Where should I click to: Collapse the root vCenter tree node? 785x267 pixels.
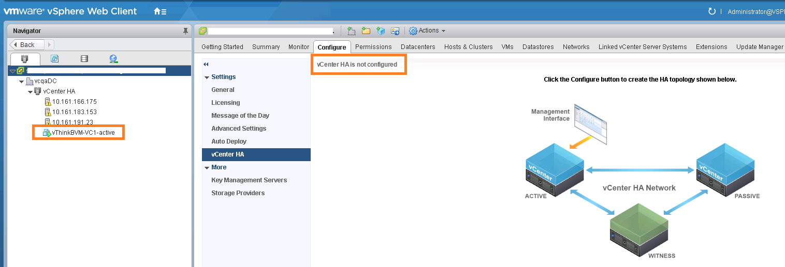point(13,71)
